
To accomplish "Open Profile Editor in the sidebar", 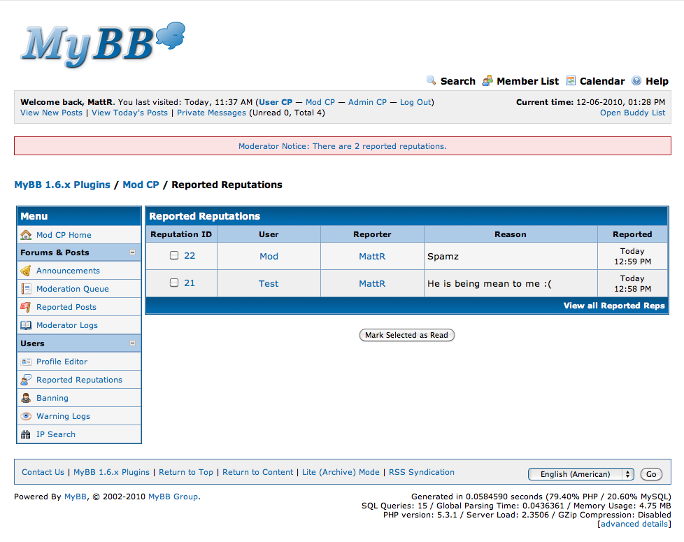I will [x=62, y=362].
